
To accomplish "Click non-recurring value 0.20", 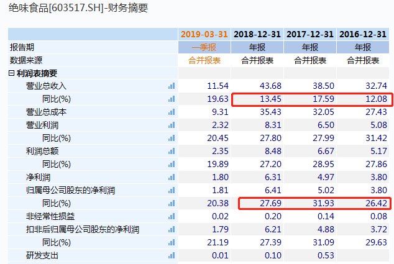I will coord(273,217).
